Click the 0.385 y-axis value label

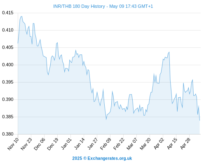click(8, 117)
